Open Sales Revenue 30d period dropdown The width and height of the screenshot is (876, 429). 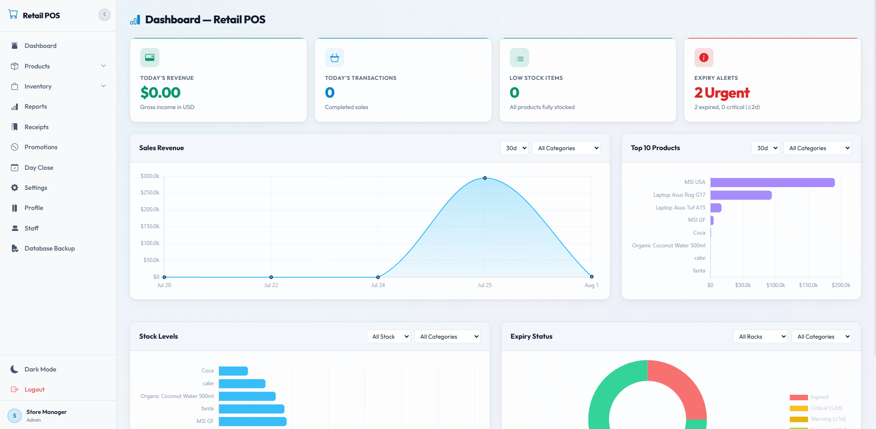coord(514,148)
